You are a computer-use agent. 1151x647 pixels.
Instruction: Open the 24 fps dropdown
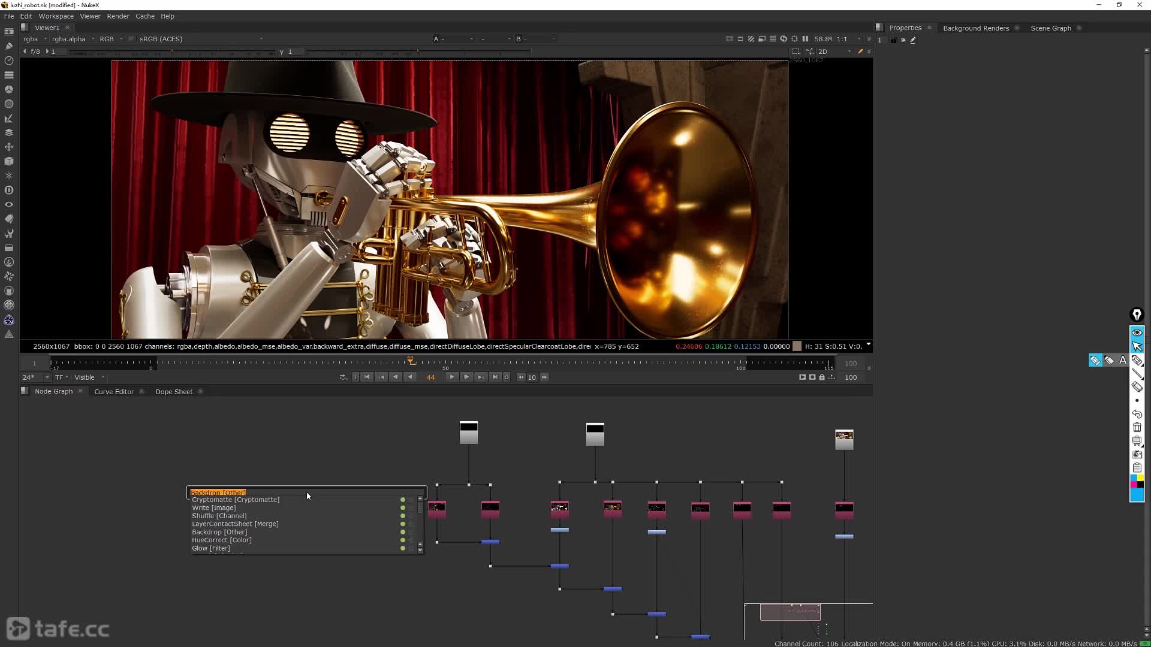click(x=35, y=377)
